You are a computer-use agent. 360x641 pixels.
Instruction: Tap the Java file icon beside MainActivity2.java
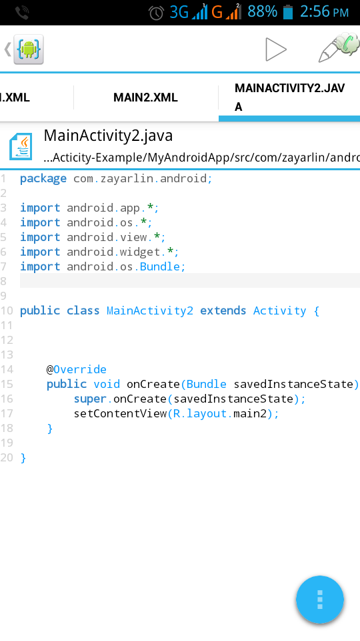click(21, 146)
